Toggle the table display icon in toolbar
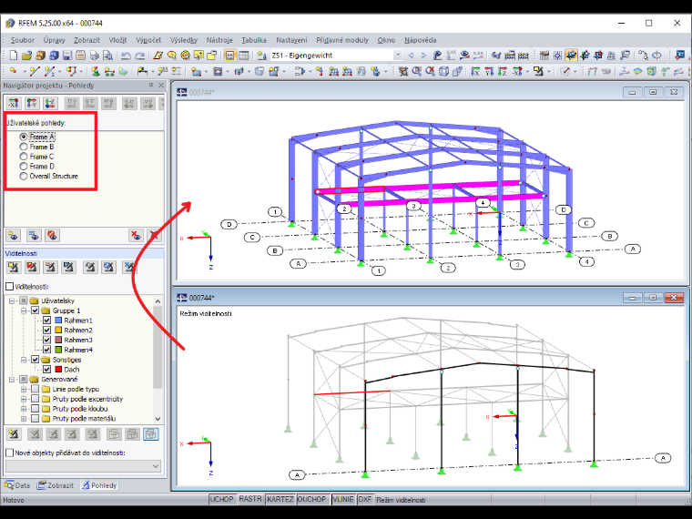 pyautogui.click(x=244, y=56)
